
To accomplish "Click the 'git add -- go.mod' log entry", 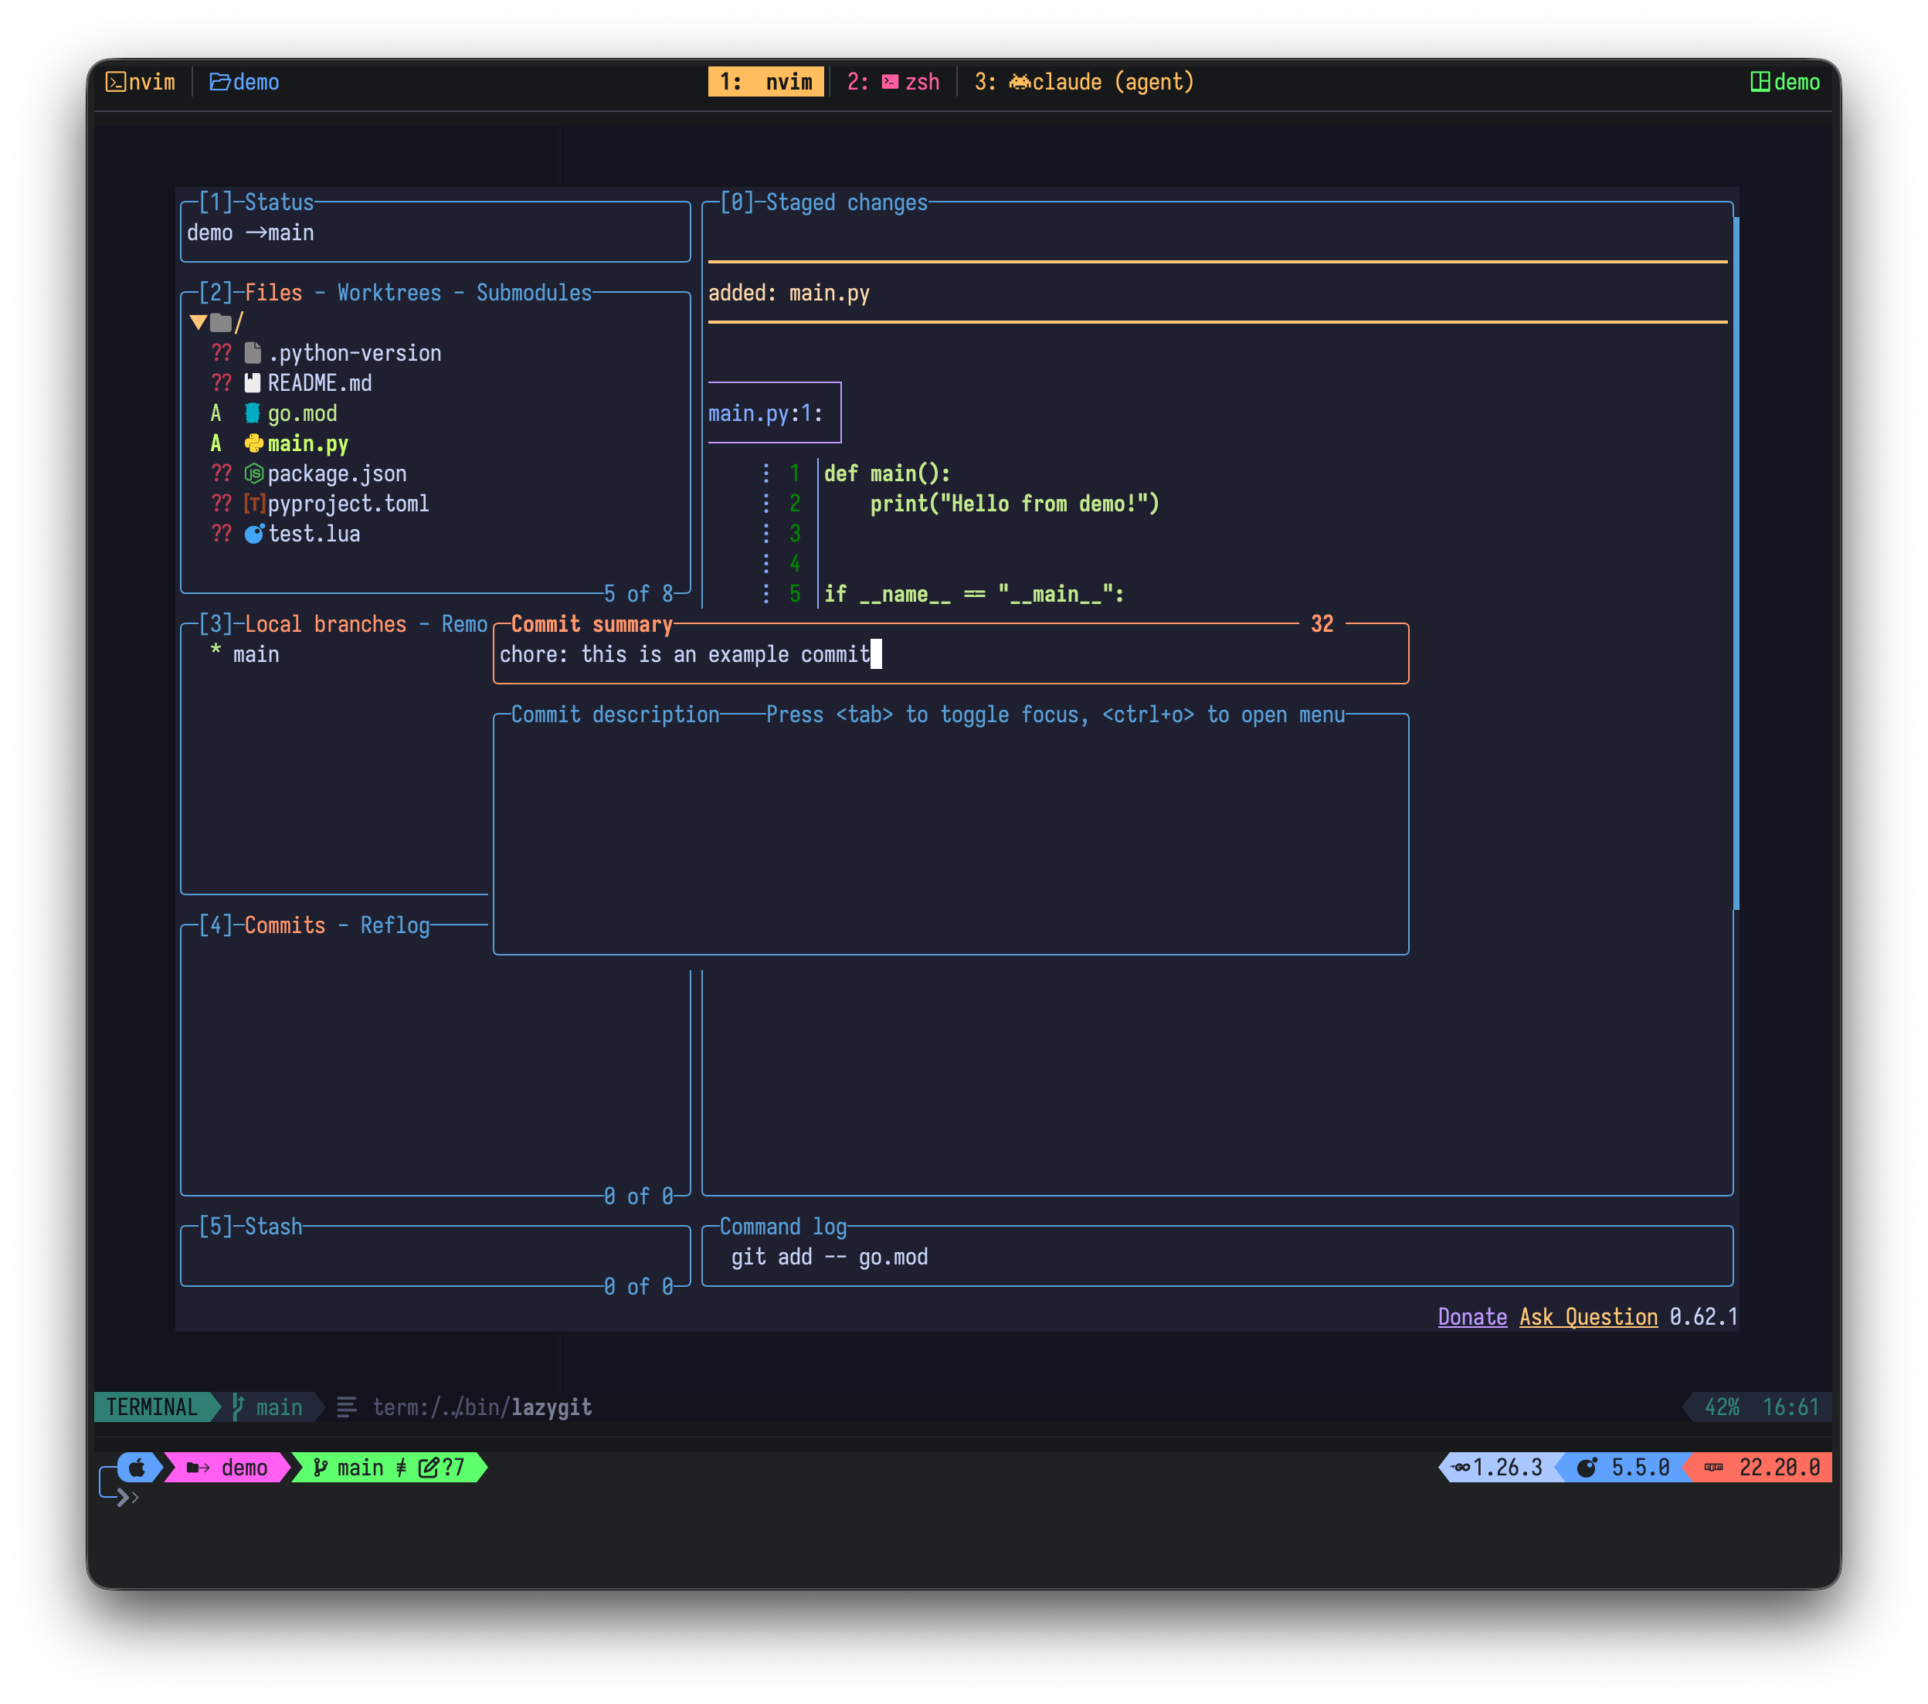I will coord(829,1256).
